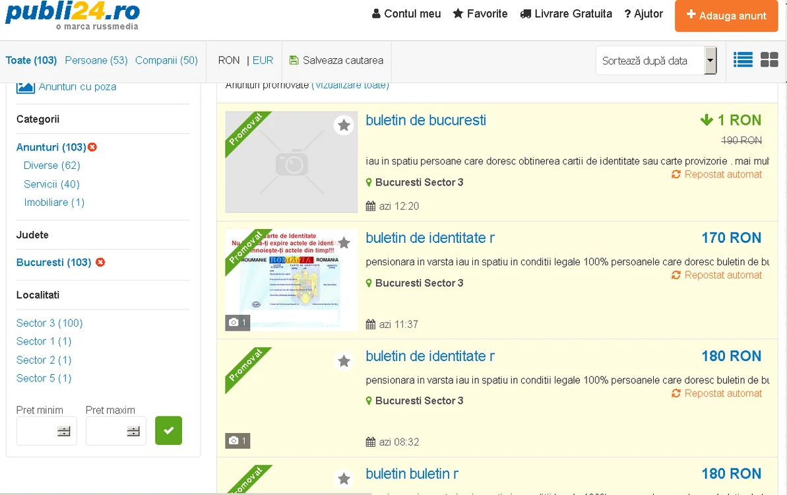Filter by Sector 3 (100)
Viewport: 787px width, 495px height.
49,323
